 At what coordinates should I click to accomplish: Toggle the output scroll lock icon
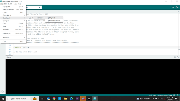click(x=178, y=57)
